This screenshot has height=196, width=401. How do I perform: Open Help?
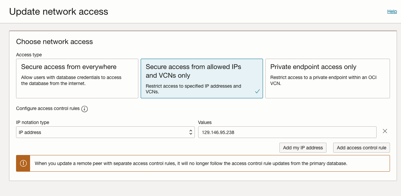(x=392, y=11)
